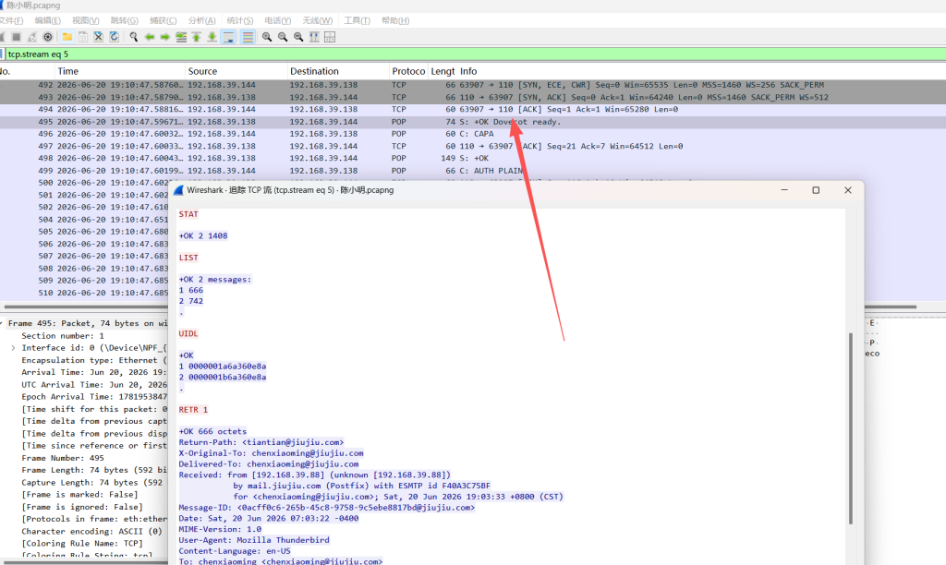
Task: Open capture options toolbar icon
Action: click(48, 37)
